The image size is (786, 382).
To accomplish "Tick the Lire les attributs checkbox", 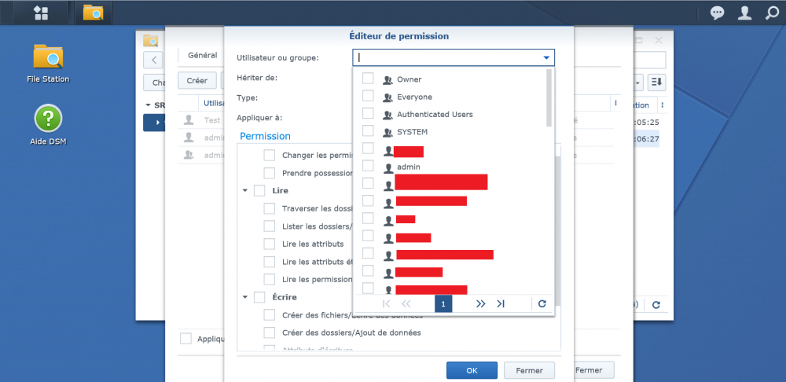I will (269, 244).
